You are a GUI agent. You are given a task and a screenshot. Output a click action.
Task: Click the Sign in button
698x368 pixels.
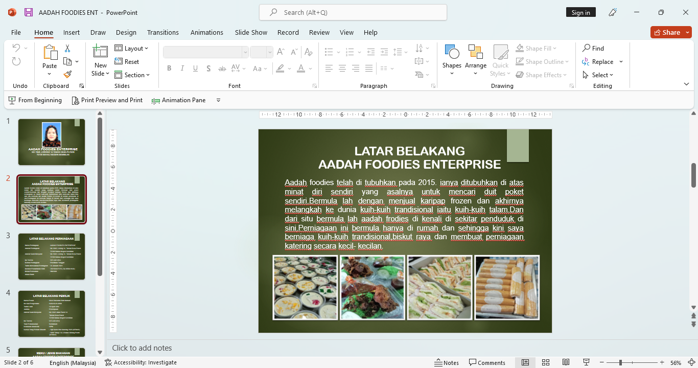point(580,12)
